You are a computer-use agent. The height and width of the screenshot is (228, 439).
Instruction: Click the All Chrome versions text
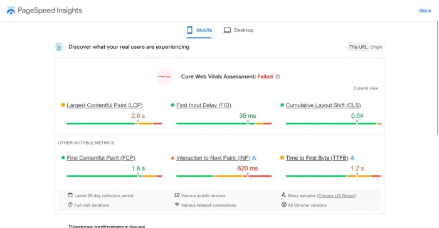[307, 205]
